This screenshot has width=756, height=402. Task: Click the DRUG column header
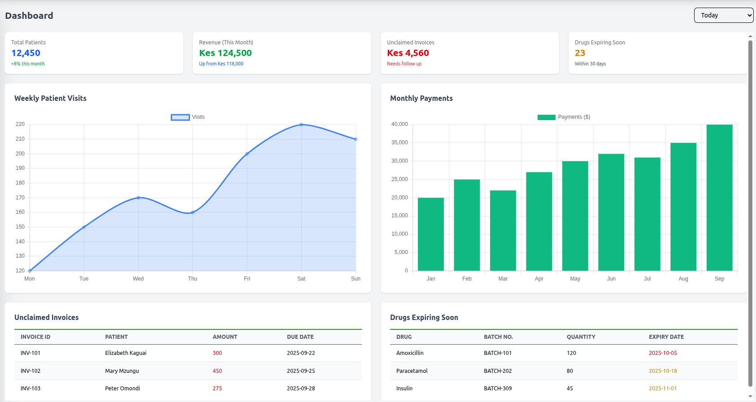tap(404, 337)
